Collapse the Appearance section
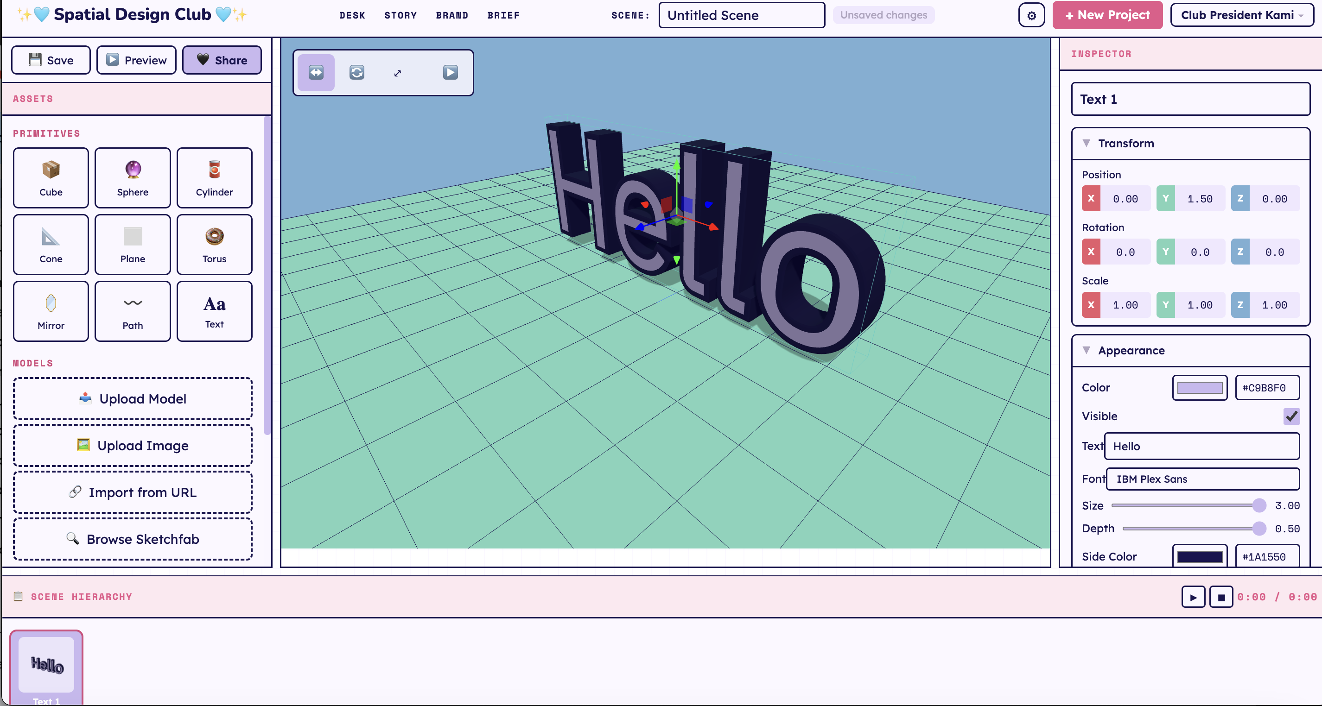 tap(1087, 350)
